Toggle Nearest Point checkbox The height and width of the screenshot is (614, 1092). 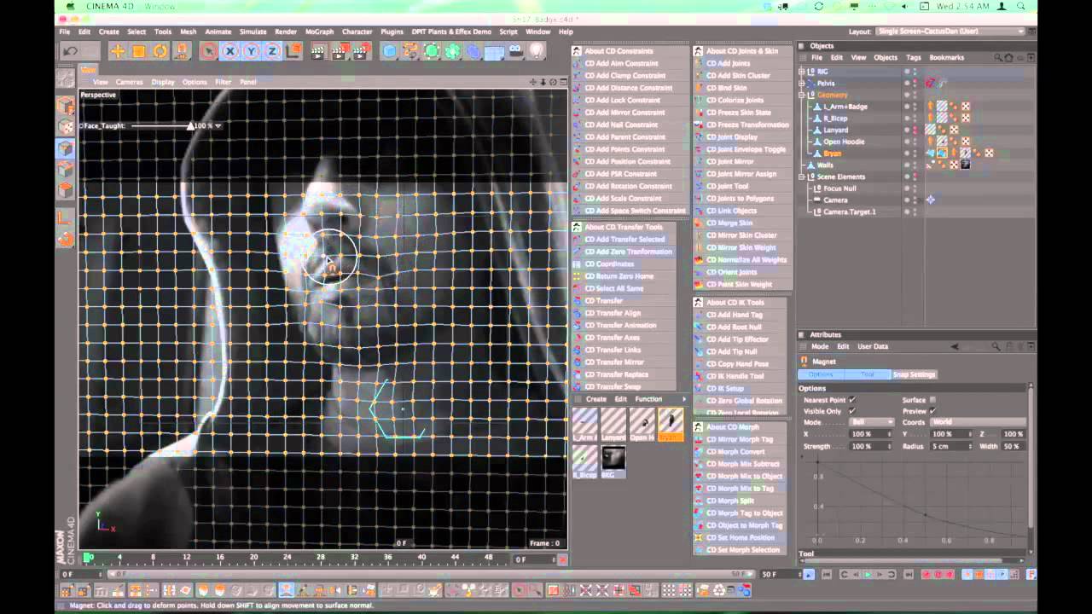tap(851, 400)
